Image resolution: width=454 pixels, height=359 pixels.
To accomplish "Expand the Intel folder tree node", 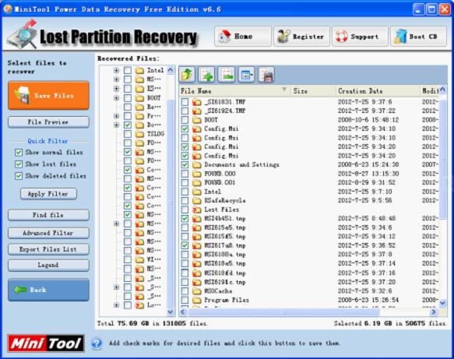I will pyautogui.click(x=116, y=70).
